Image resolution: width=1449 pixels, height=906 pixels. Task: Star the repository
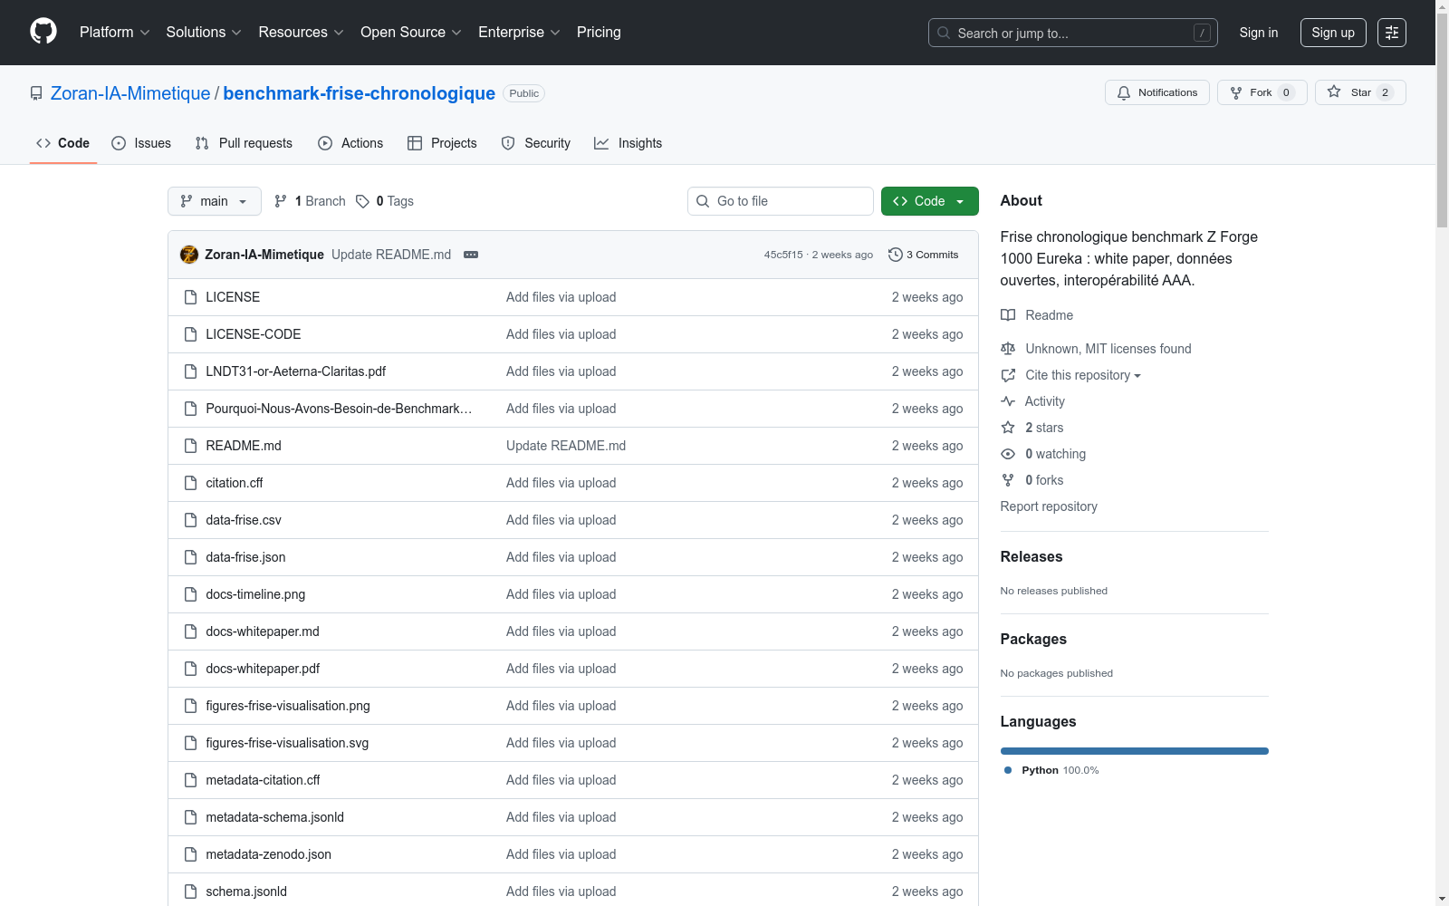pos(1360,92)
